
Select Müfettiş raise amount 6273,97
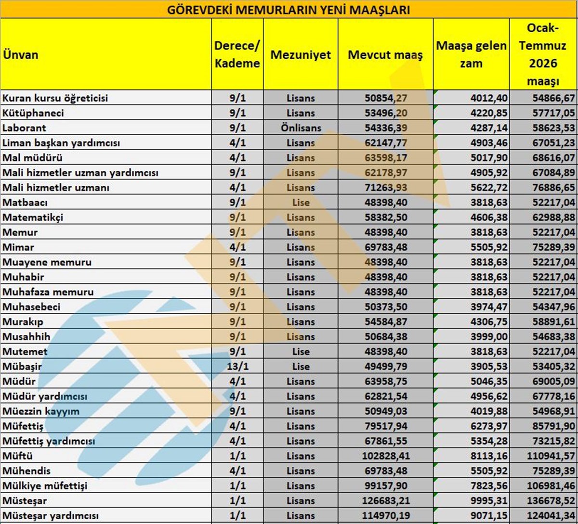click(488, 426)
